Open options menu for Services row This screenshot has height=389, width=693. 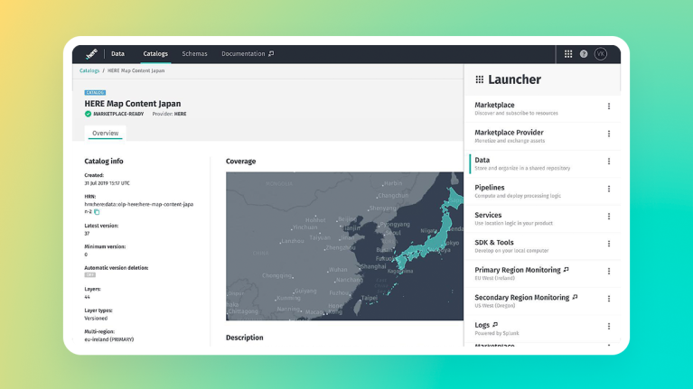point(609,216)
